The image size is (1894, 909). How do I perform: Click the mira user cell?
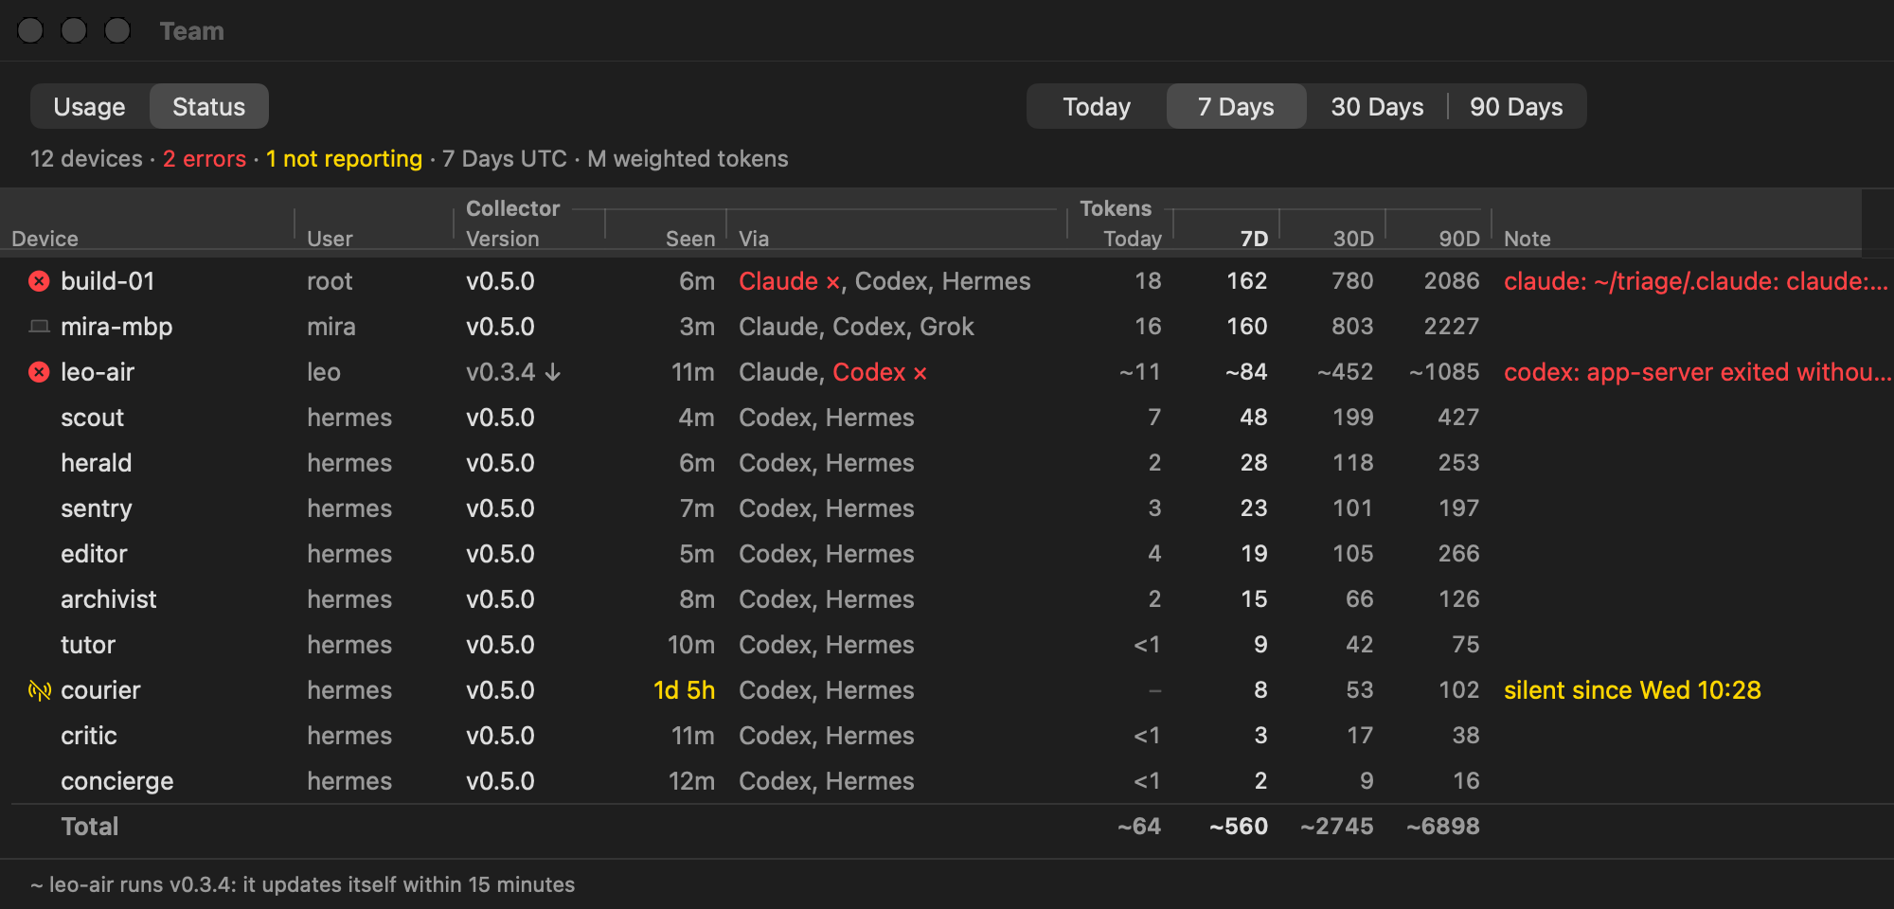coord(331,327)
